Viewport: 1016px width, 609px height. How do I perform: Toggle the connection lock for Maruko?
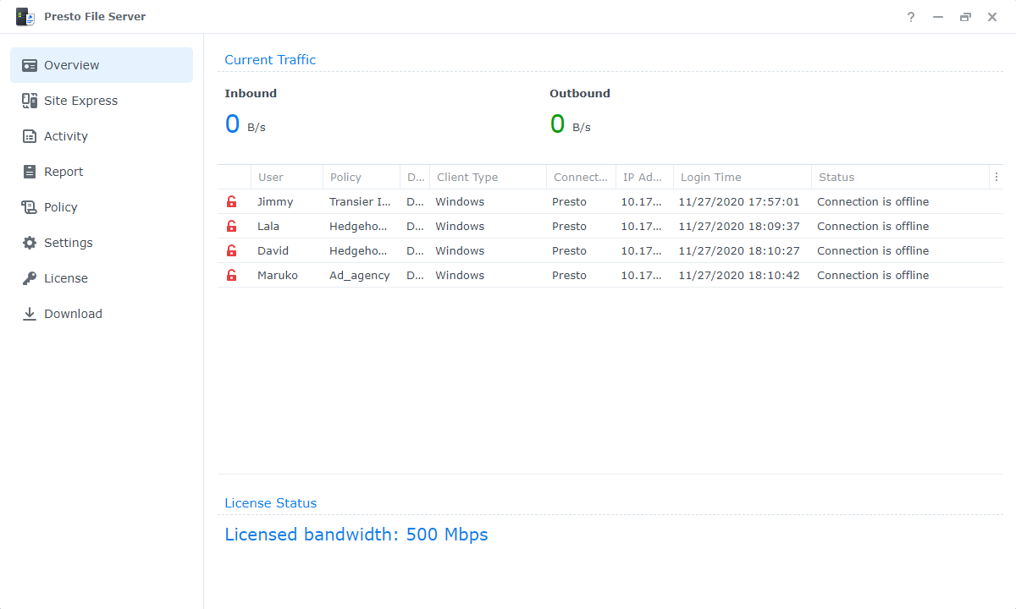231,275
